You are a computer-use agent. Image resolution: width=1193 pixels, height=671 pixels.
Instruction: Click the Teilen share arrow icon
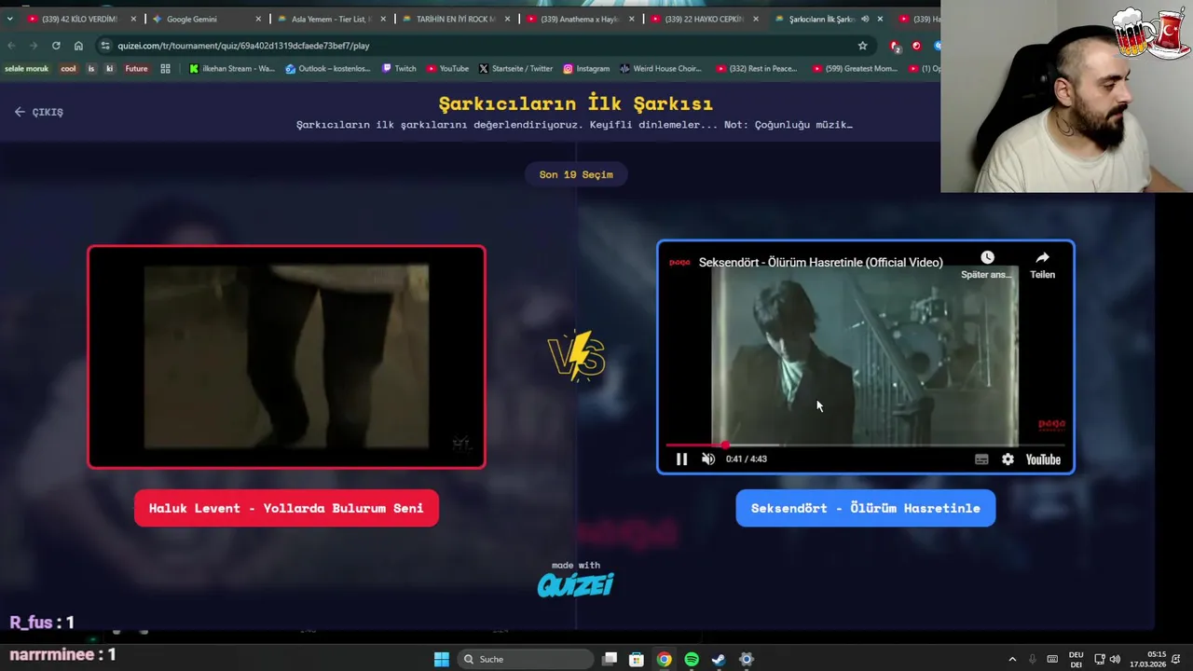(1042, 258)
